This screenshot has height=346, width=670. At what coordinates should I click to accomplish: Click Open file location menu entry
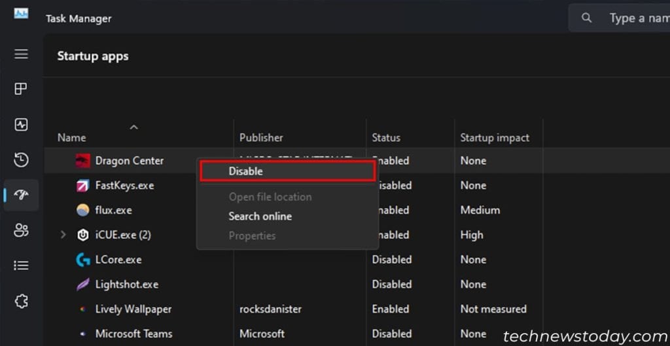[270, 197]
